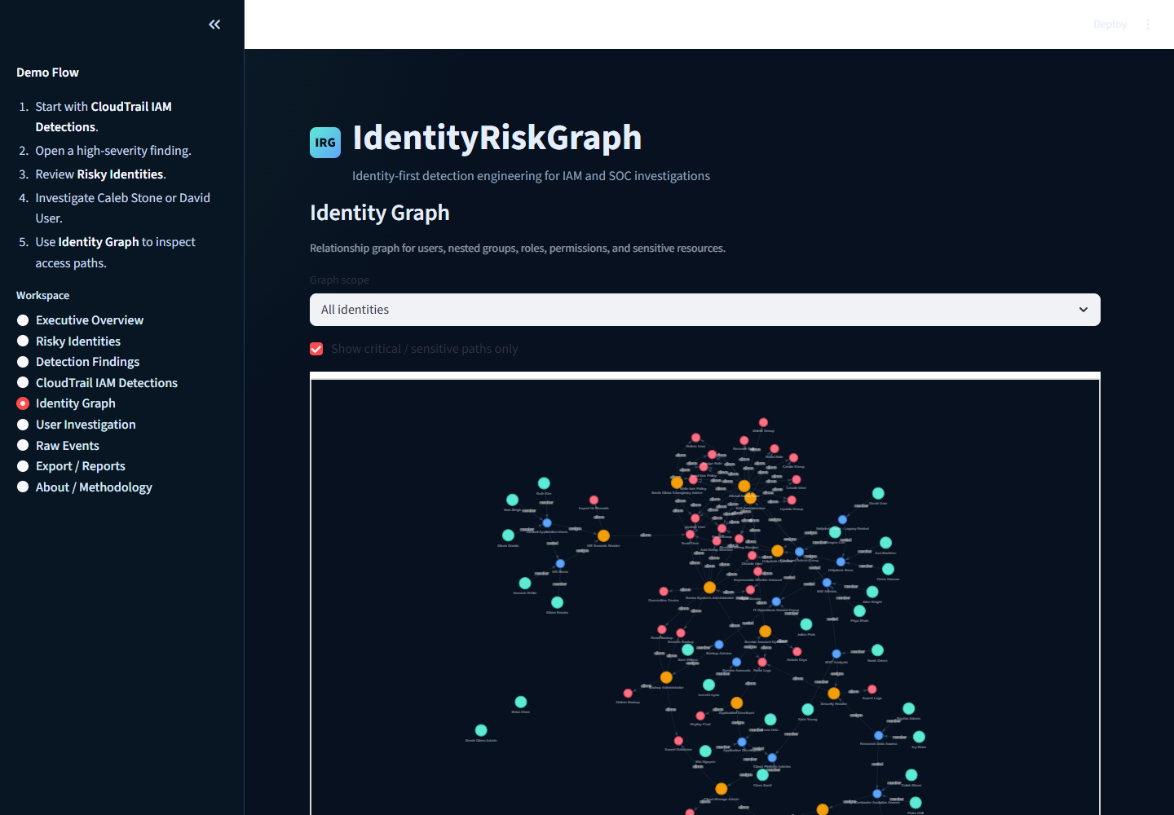The image size is (1174, 815).
Task: Click the HR Records Reader role node
Action: (603, 535)
